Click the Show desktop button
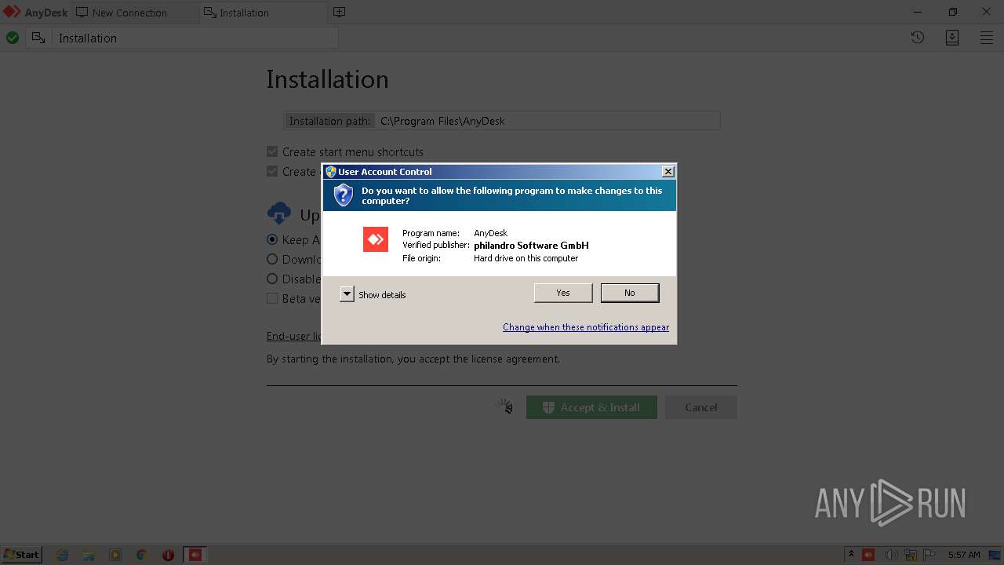Viewport: 1004px width, 565px height. pos(995,555)
